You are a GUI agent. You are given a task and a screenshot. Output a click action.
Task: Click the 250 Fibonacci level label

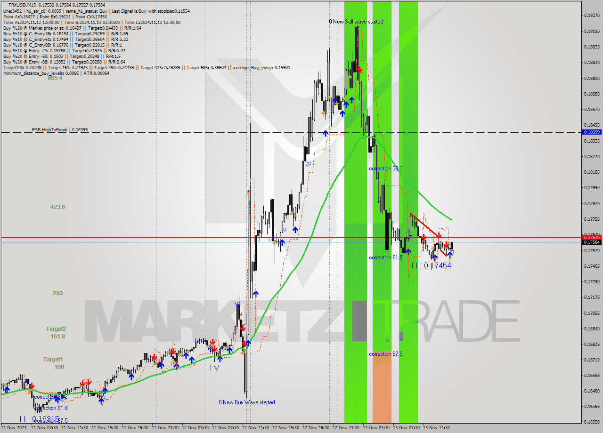click(57, 293)
